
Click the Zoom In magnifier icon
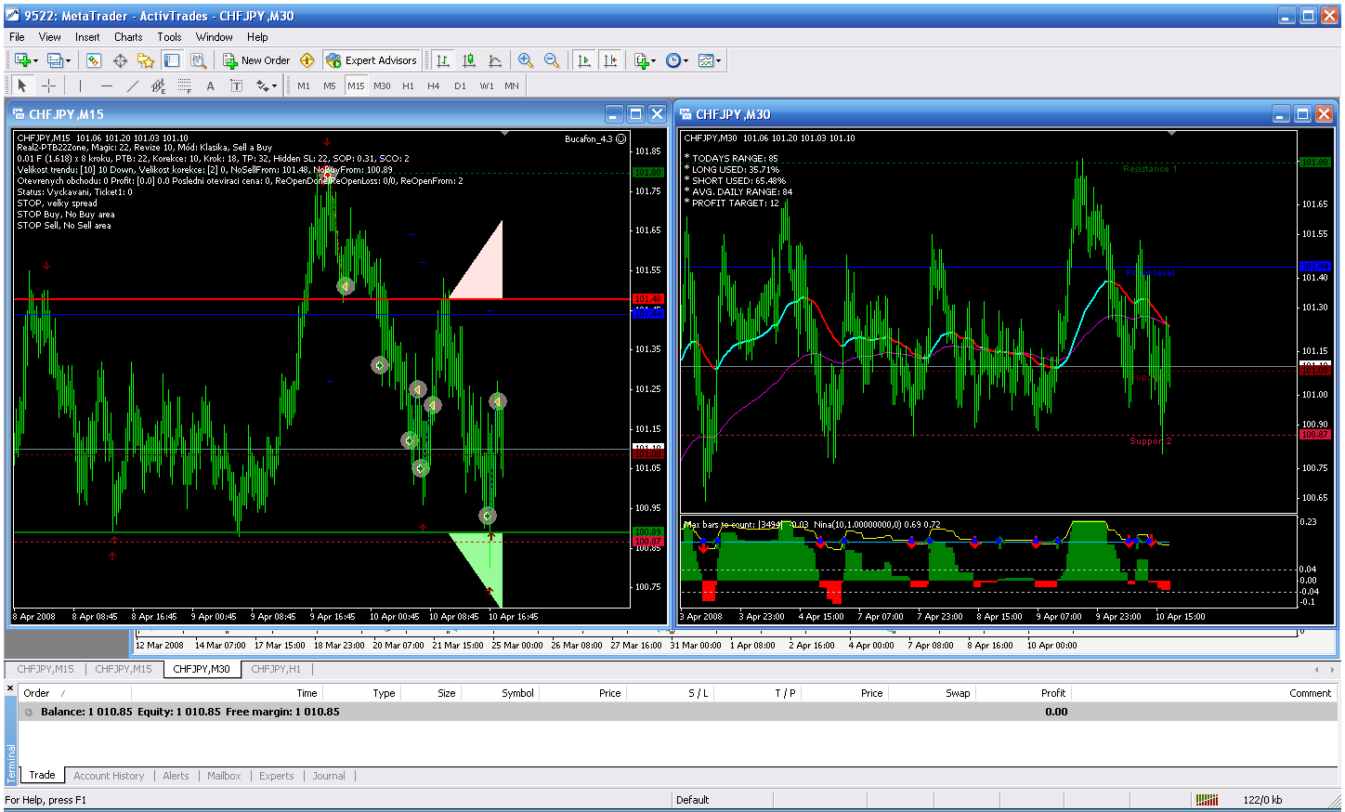[526, 60]
